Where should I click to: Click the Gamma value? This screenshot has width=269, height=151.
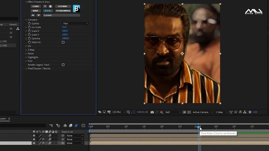66,38
